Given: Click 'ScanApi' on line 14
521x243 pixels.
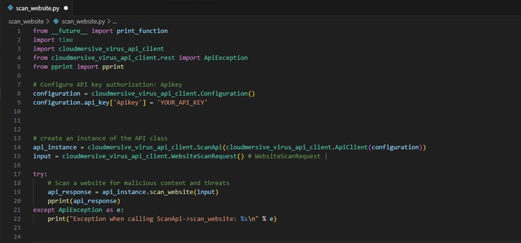Looking at the screenshot, I should coord(209,147).
